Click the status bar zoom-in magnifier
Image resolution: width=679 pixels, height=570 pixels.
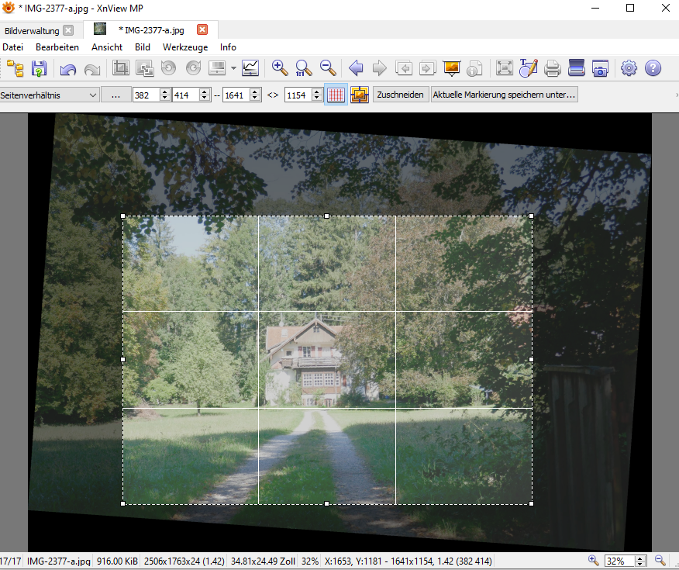coord(593,561)
